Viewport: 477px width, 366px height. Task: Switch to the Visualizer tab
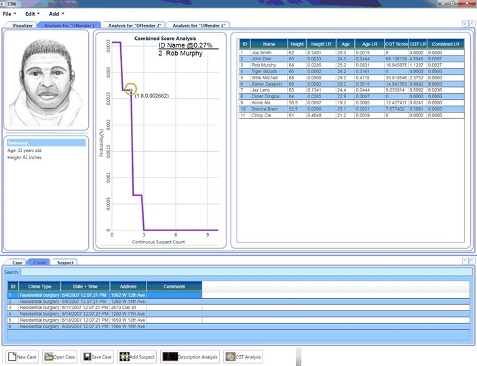coord(22,25)
